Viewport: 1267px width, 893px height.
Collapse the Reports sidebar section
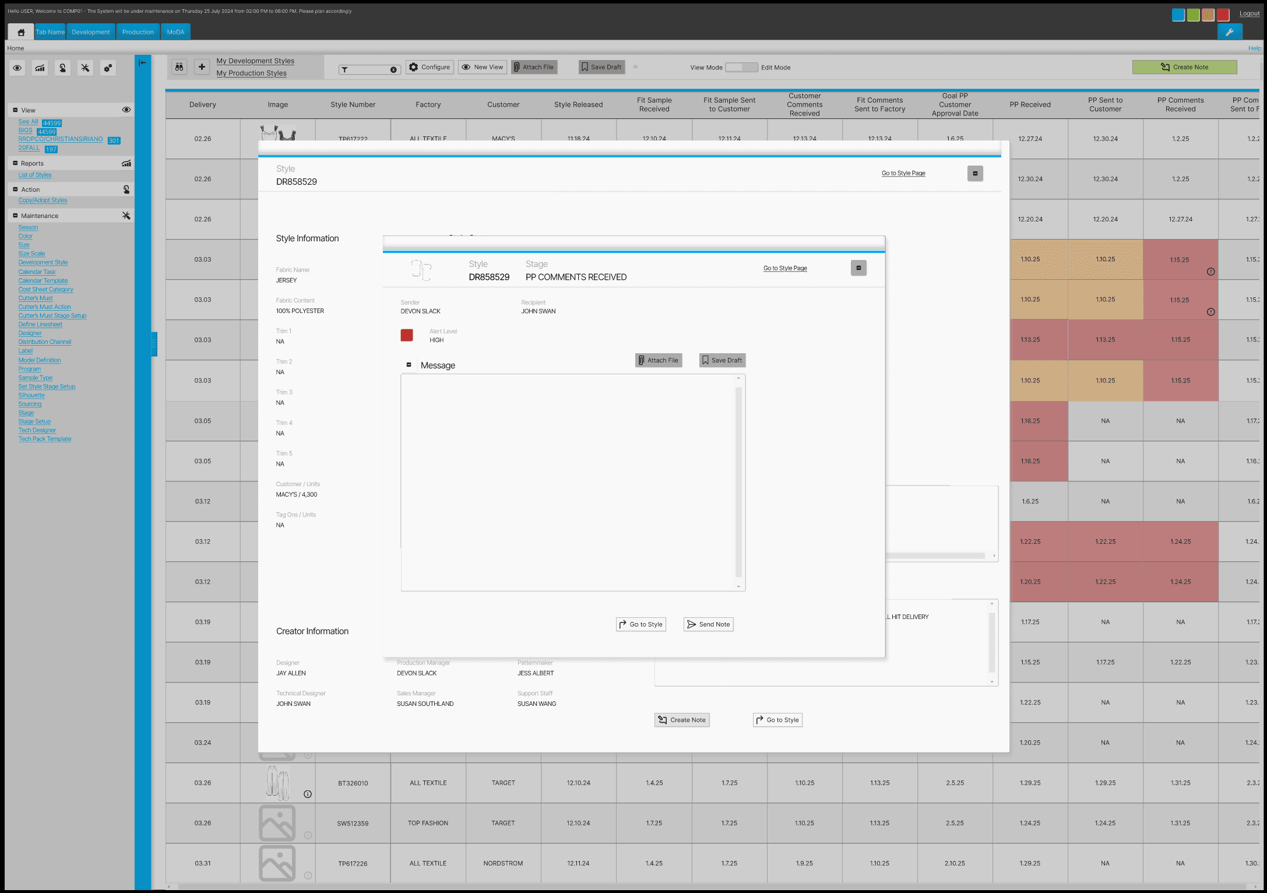pyautogui.click(x=15, y=163)
